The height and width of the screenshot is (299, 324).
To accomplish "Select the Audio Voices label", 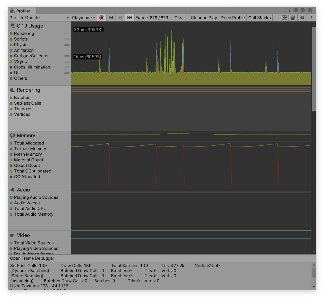I will [x=27, y=203].
